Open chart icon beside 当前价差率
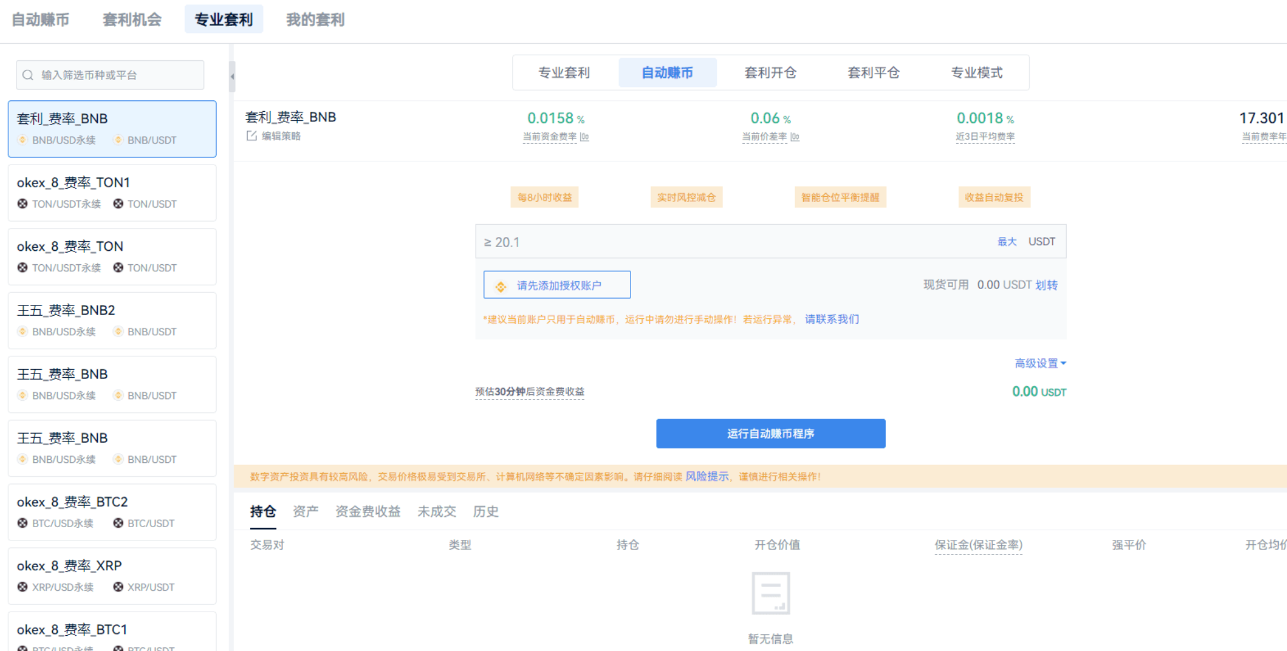1287x651 pixels. click(x=795, y=137)
